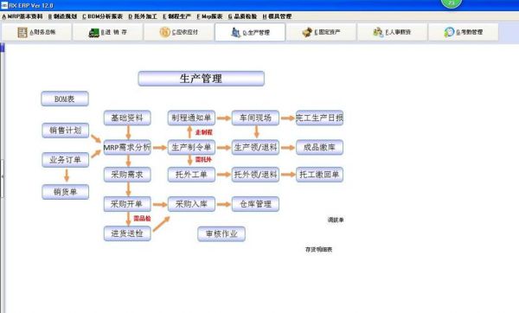Screen dimensions: 519x313
Task: Switch to the C应收应付 tab
Action: pyautogui.click(x=179, y=32)
